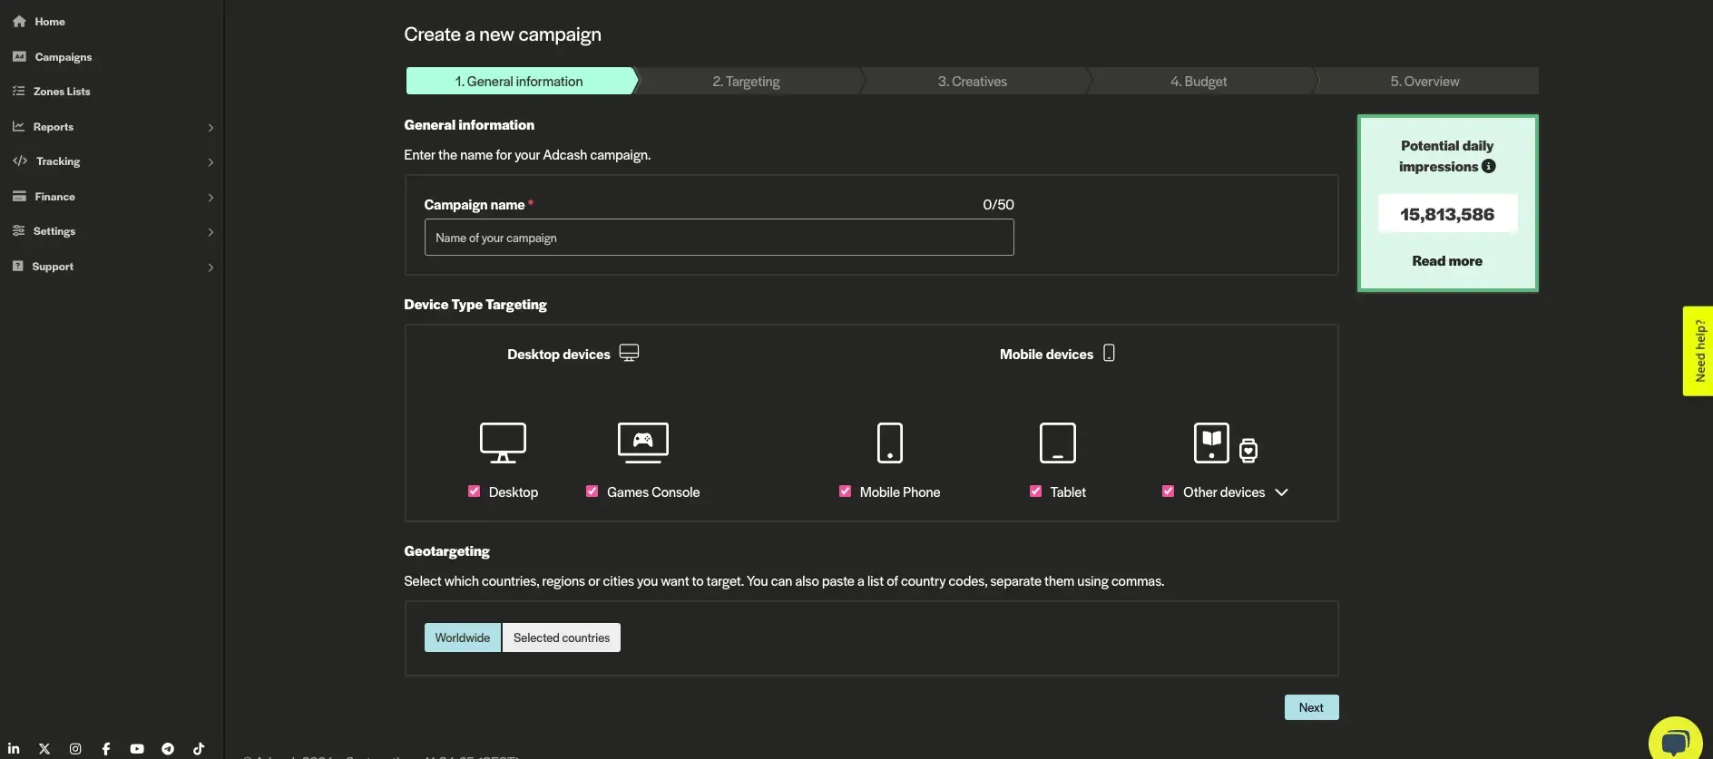The width and height of the screenshot is (1713, 759).
Task: Select the Selected countries option
Action: 561,637
